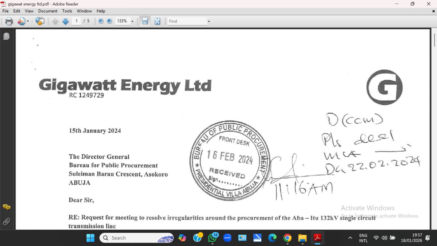Viewport: 437px width, 246px height.
Task: Open the collaborate dropdown arrow in toolbar
Action: point(28,21)
